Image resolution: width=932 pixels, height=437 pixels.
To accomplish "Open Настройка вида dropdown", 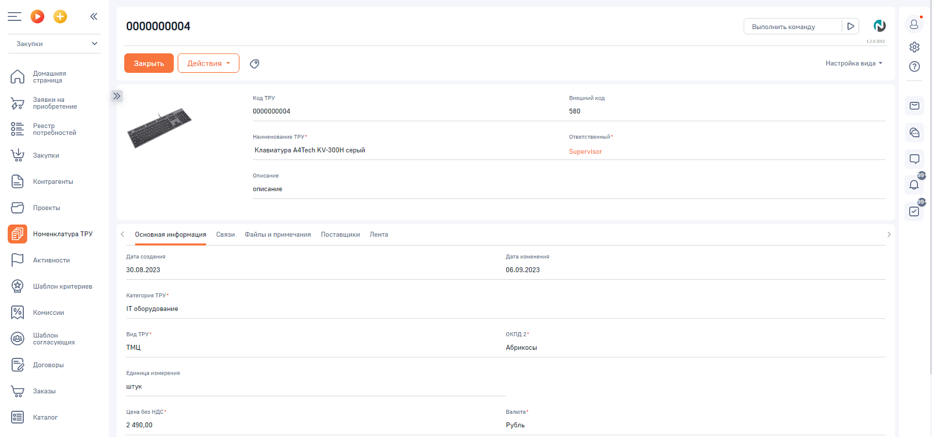I will tap(854, 63).
